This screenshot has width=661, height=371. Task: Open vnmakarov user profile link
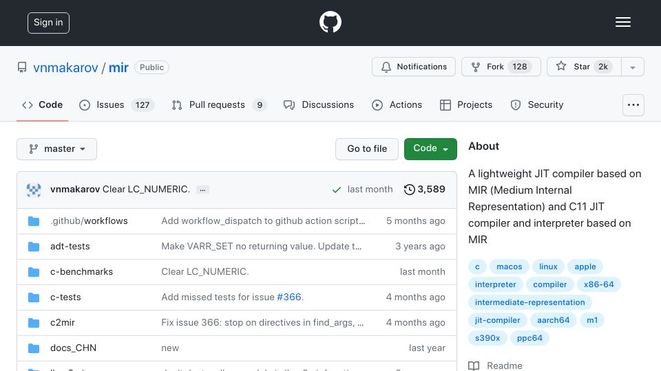pyautogui.click(x=65, y=67)
